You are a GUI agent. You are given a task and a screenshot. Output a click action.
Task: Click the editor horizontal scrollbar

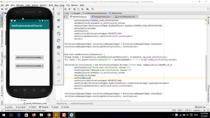[93, 101]
